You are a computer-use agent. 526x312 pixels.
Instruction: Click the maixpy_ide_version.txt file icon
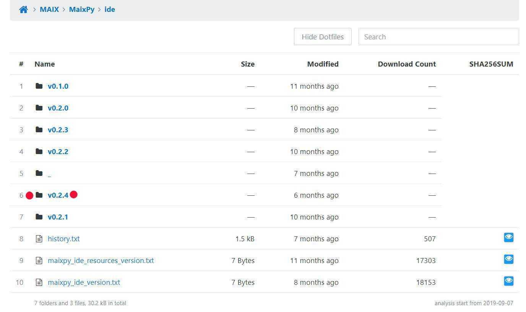39,283
